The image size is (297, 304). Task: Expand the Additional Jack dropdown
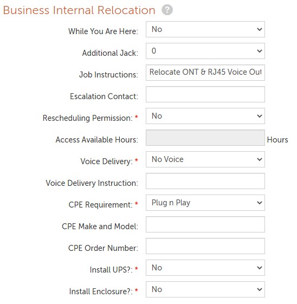pos(205,51)
